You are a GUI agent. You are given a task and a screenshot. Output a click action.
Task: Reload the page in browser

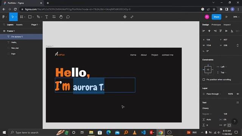[x=15, y=9]
